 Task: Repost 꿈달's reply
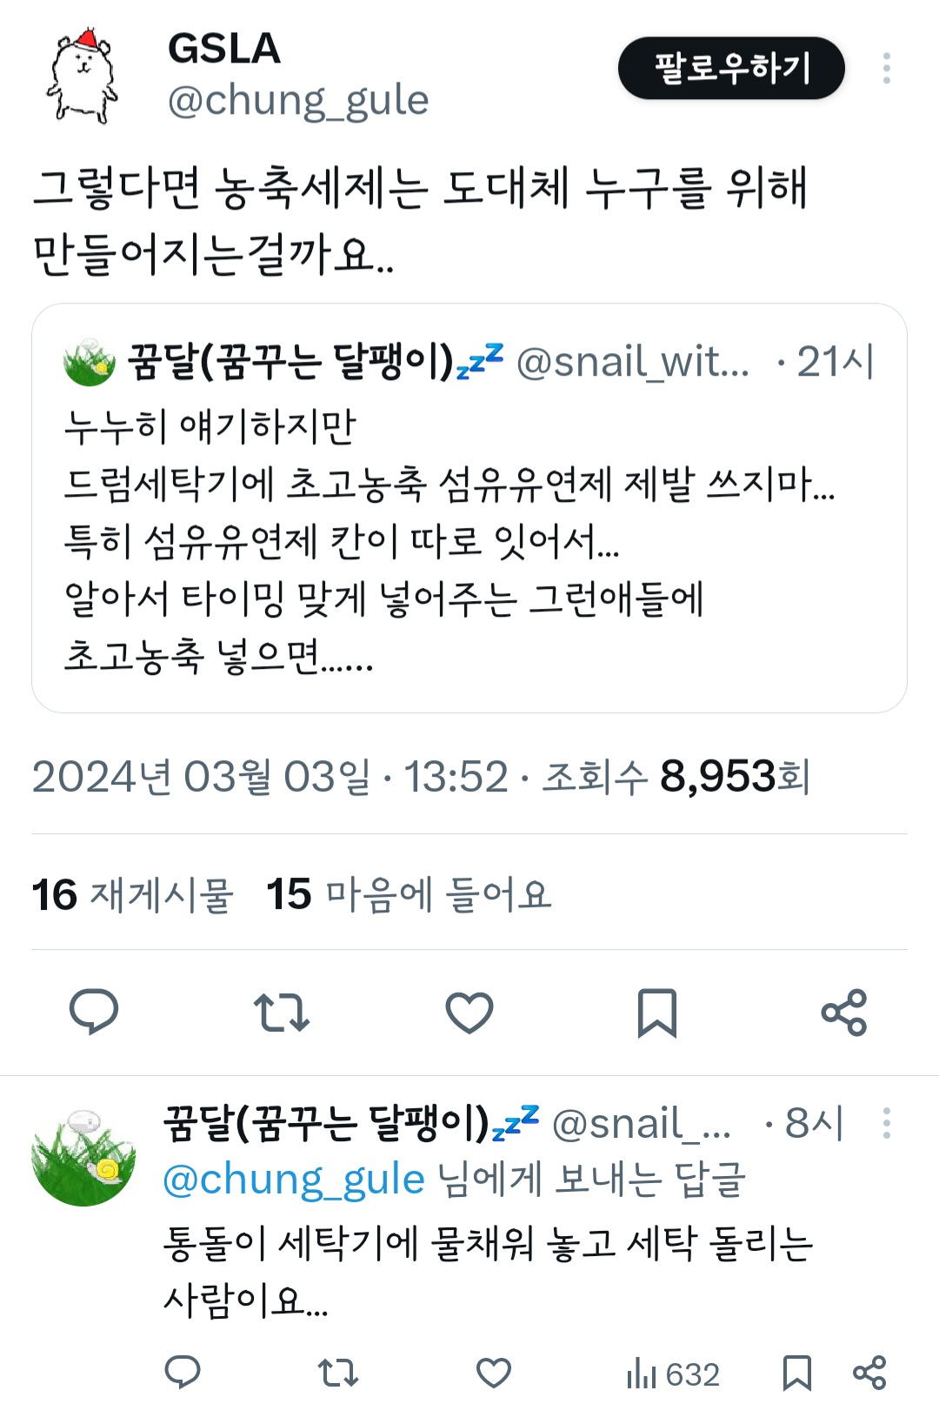pyautogui.click(x=337, y=1373)
